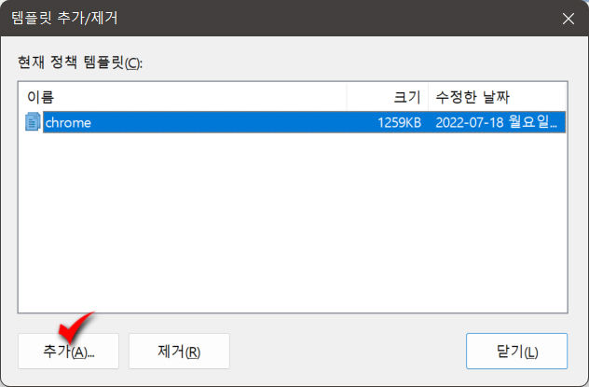
Task: Click the 2022-07-18 modified date cell
Action: point(496,122)
